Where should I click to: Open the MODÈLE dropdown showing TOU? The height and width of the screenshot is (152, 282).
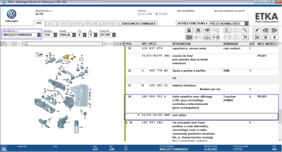pos(55,35)
